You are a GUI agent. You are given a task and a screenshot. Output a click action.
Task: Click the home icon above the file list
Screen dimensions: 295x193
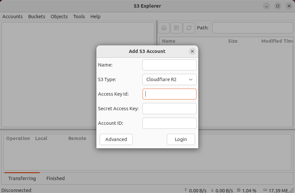click(x=164, y=28)
